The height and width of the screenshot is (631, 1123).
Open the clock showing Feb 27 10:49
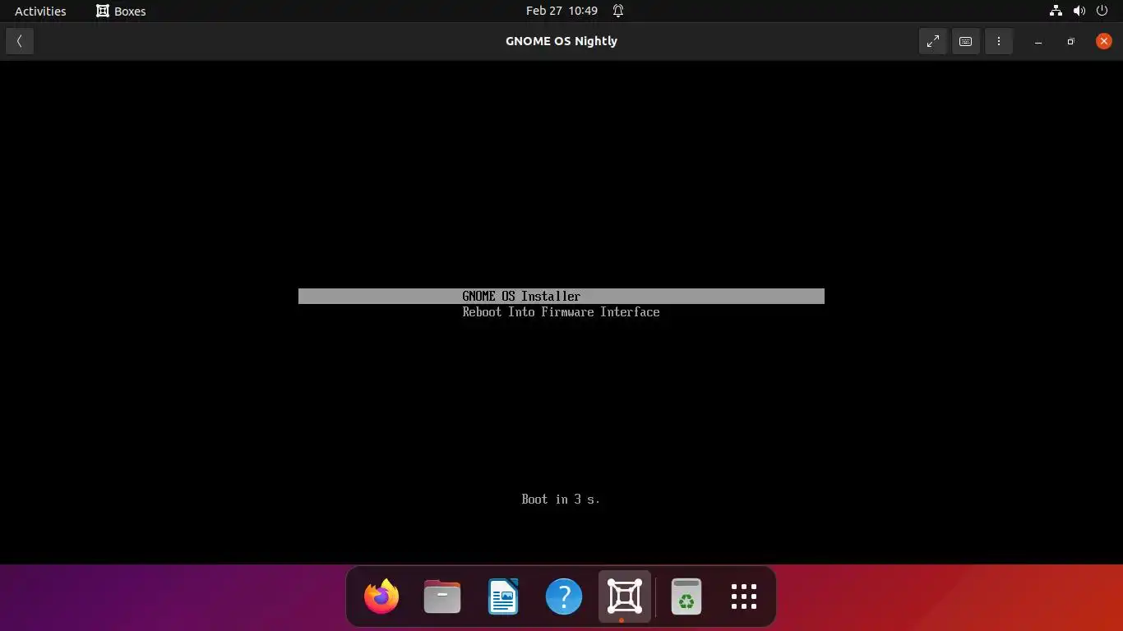pos(561,11)
